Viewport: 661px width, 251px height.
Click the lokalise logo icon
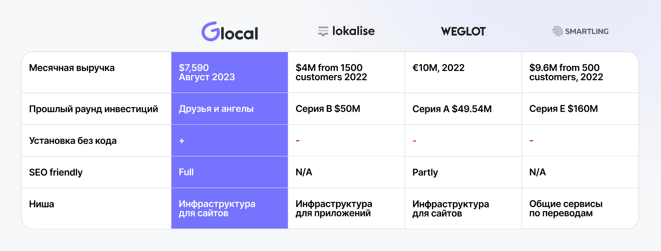pos(323,31)
